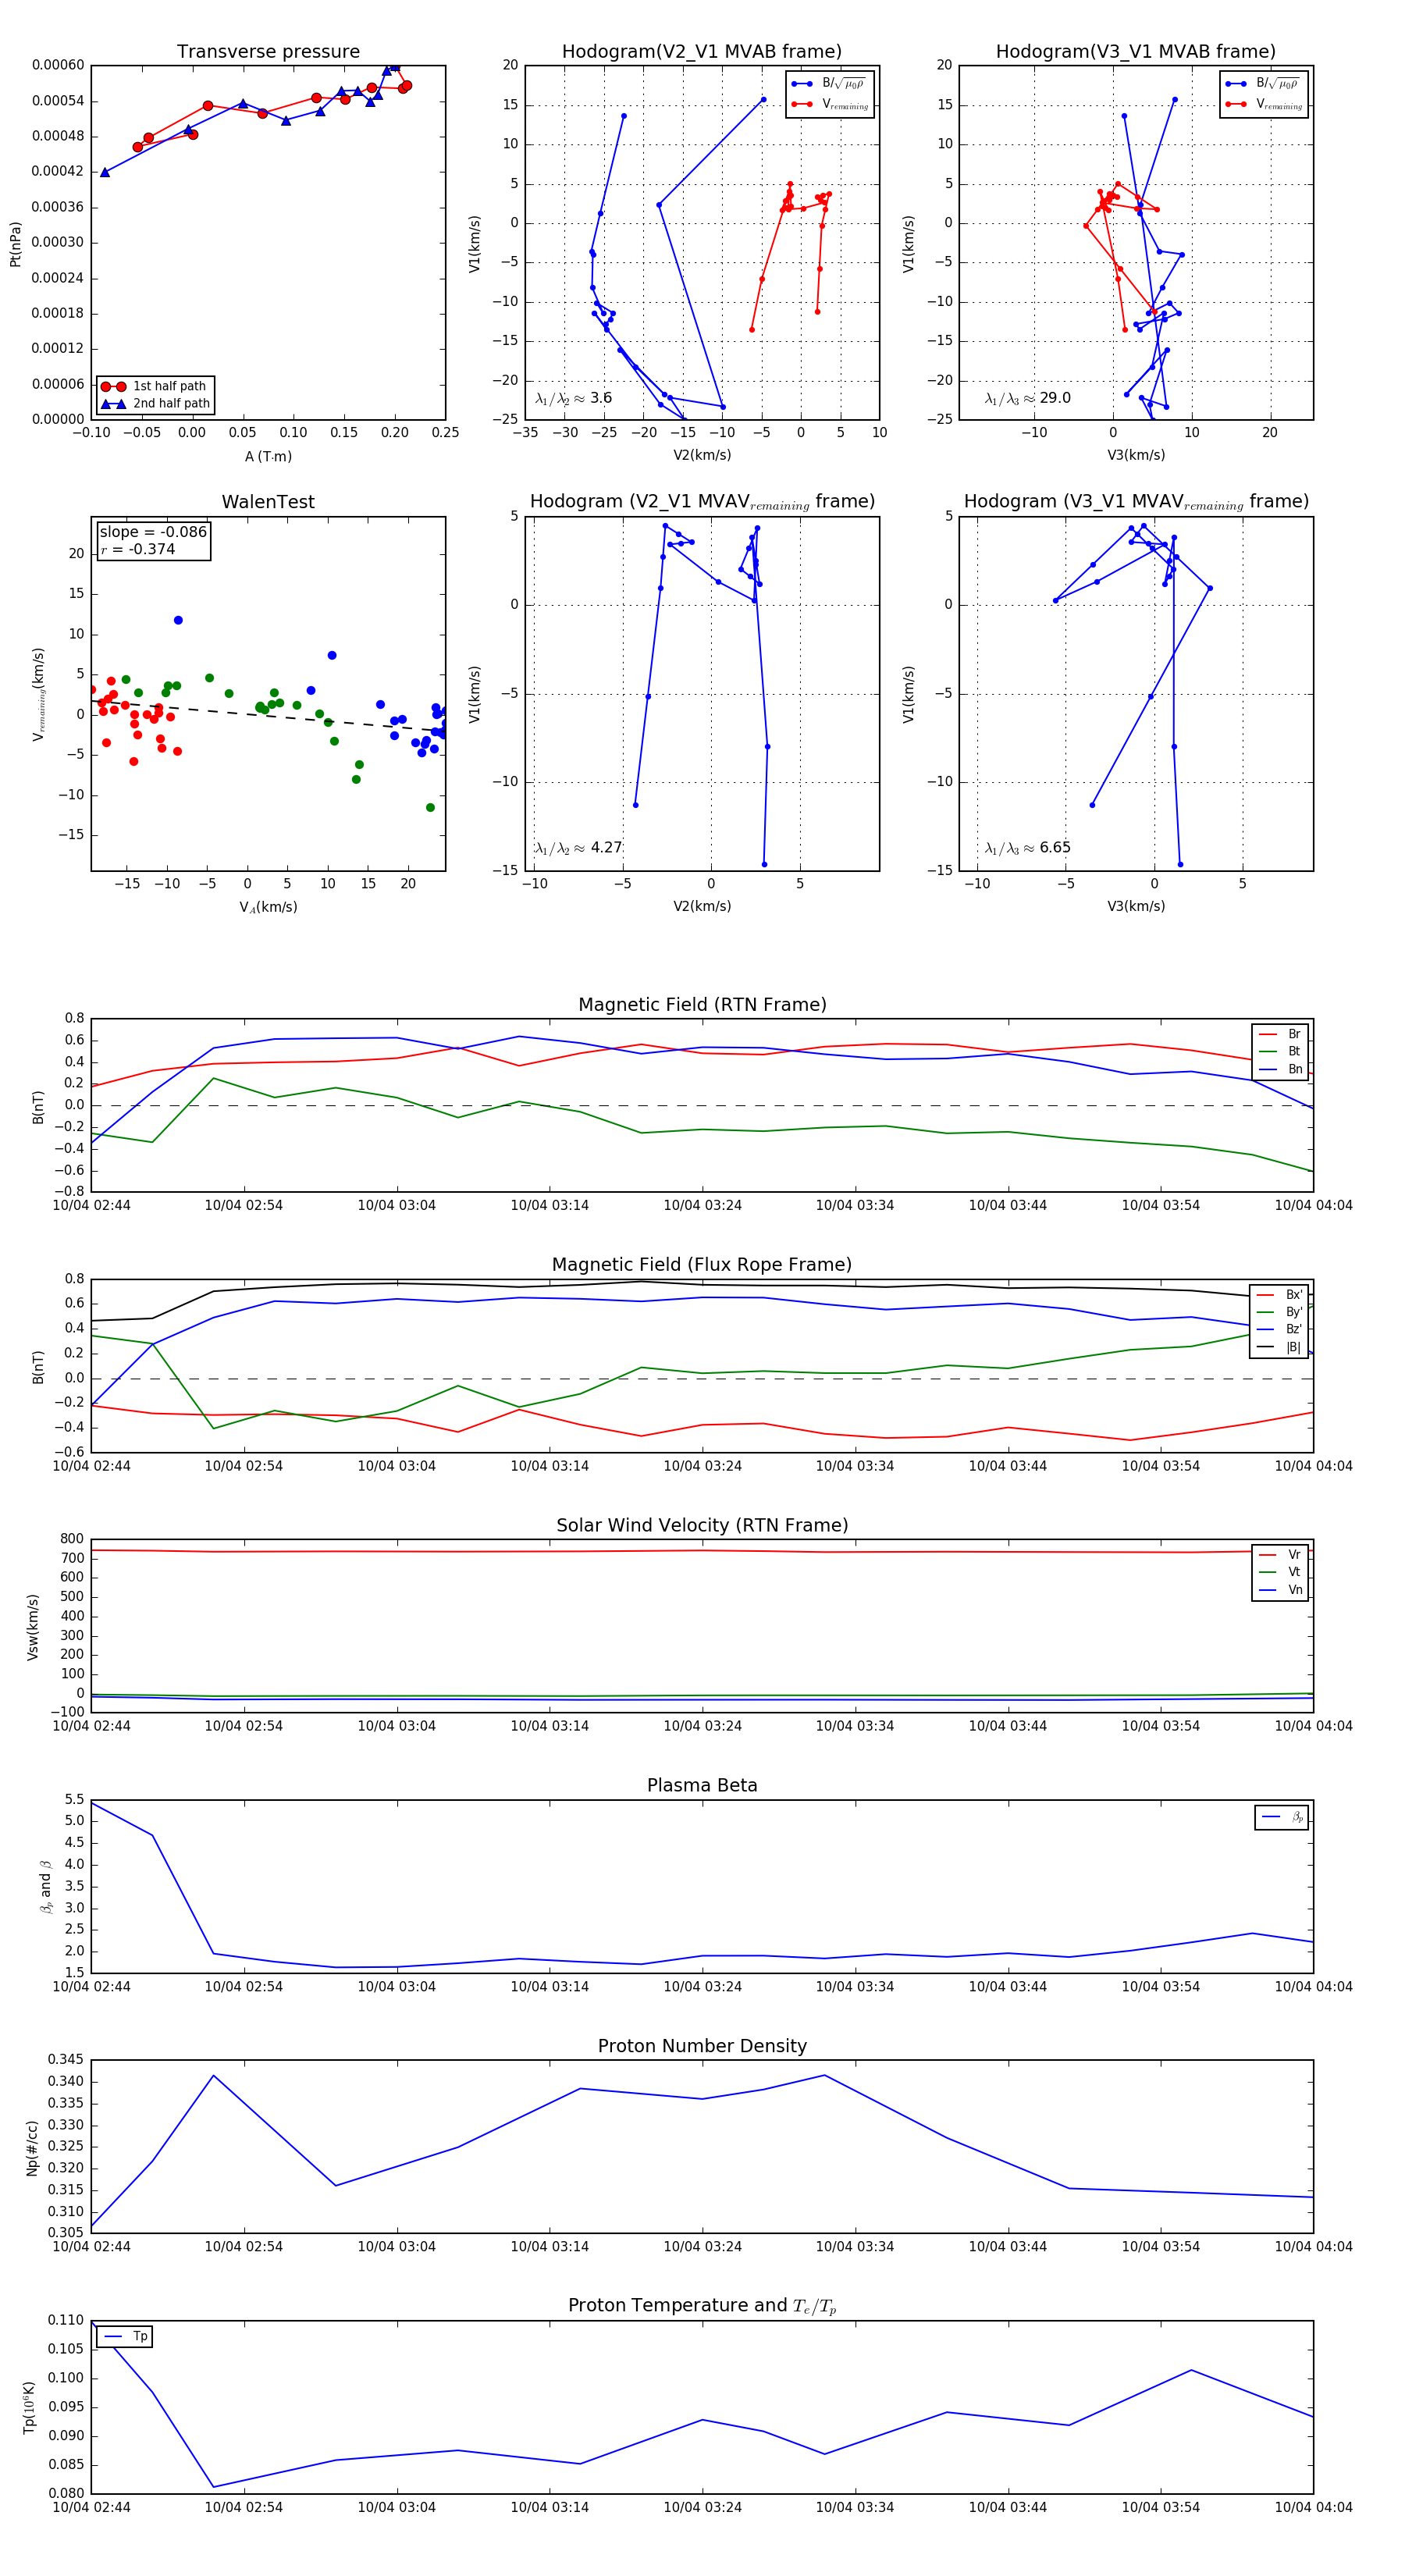Click the highest blue dot in the WalenTest scatter

(178, 620)
